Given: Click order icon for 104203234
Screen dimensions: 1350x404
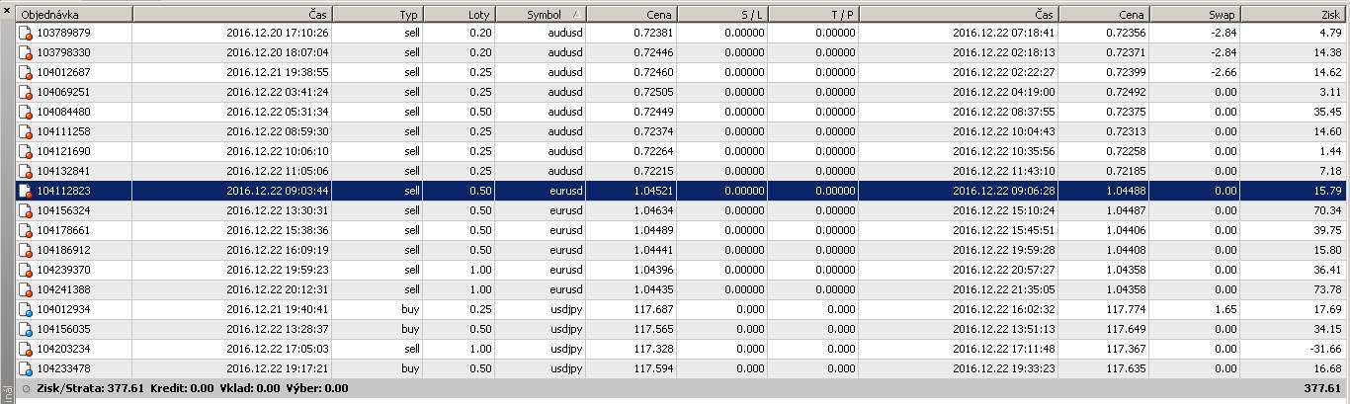Looking at the screenshot, I should pos(26,349).
